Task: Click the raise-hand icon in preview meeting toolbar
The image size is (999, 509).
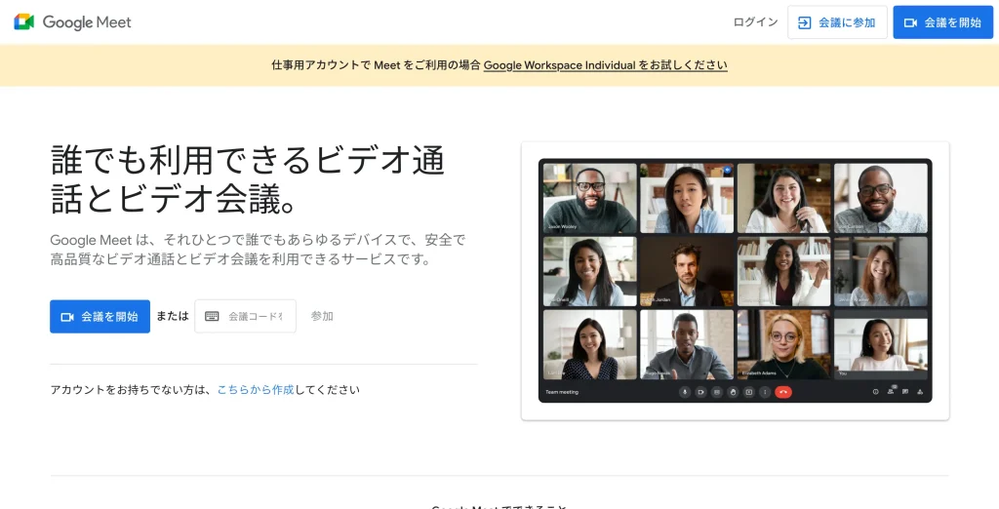Action: 733,392
